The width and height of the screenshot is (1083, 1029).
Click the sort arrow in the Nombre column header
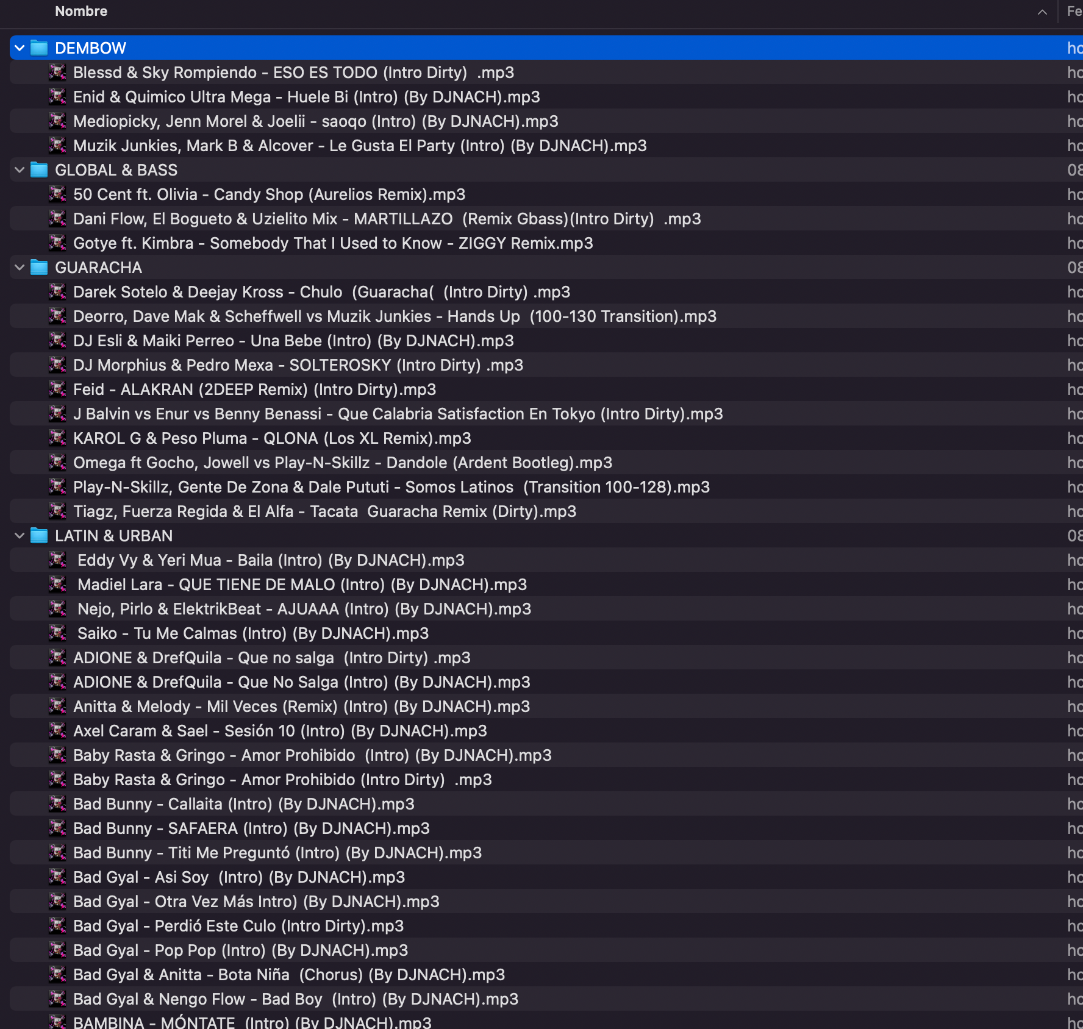(1042, 12)
